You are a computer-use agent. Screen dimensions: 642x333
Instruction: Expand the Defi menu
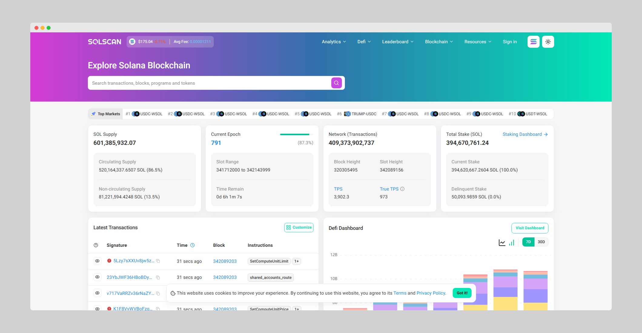364,42
